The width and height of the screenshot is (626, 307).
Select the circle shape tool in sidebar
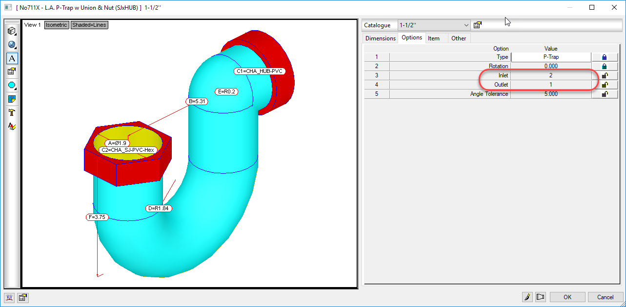pyautogui.click(x=12, y=85)
